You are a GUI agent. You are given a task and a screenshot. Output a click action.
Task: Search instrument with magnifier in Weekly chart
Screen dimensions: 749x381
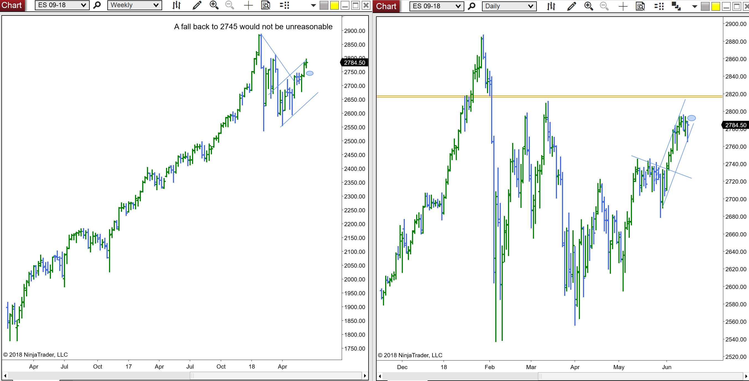pos(97,5)
